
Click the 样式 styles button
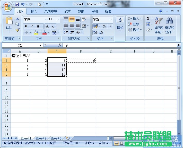pyautogui.click(x=120, y=24)
